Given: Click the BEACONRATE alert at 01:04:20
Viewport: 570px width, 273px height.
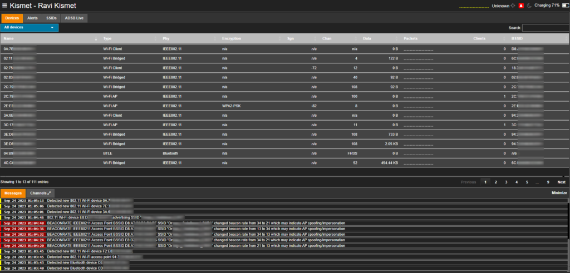Looking at the screenshot, I should [x=284, y=245].
